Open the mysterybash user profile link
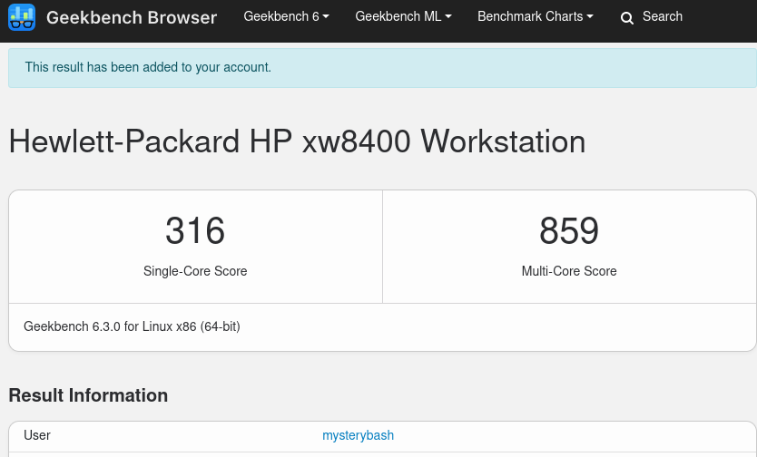 (358, 435)
